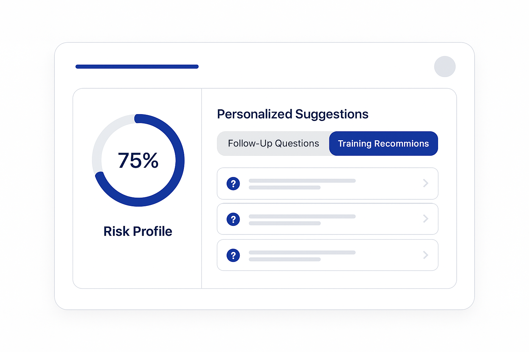Open the second suggestion card
The width and height of the screenshot is (529, 352).
[328, 219]
